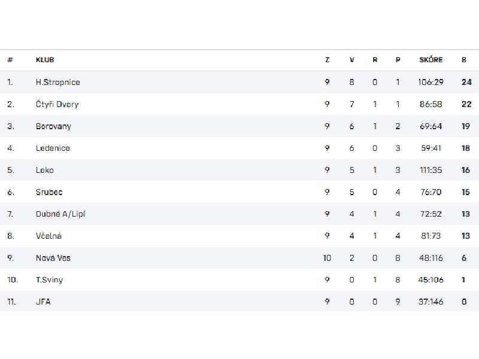Click the SKÓRE column header

[431, 60]
